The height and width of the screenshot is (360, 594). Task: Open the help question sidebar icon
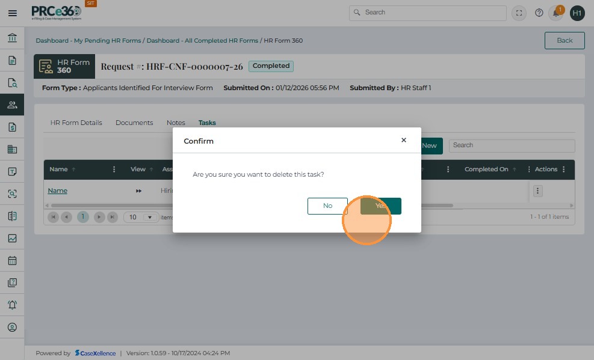[12, 282]
